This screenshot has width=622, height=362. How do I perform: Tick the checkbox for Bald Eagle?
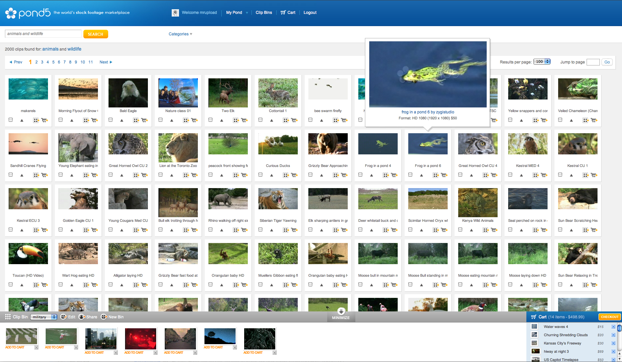(111, 120)
